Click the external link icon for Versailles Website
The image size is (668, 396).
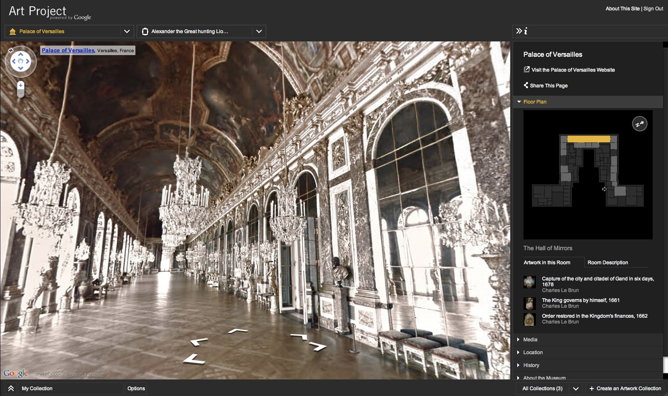(x=526, y=70)
